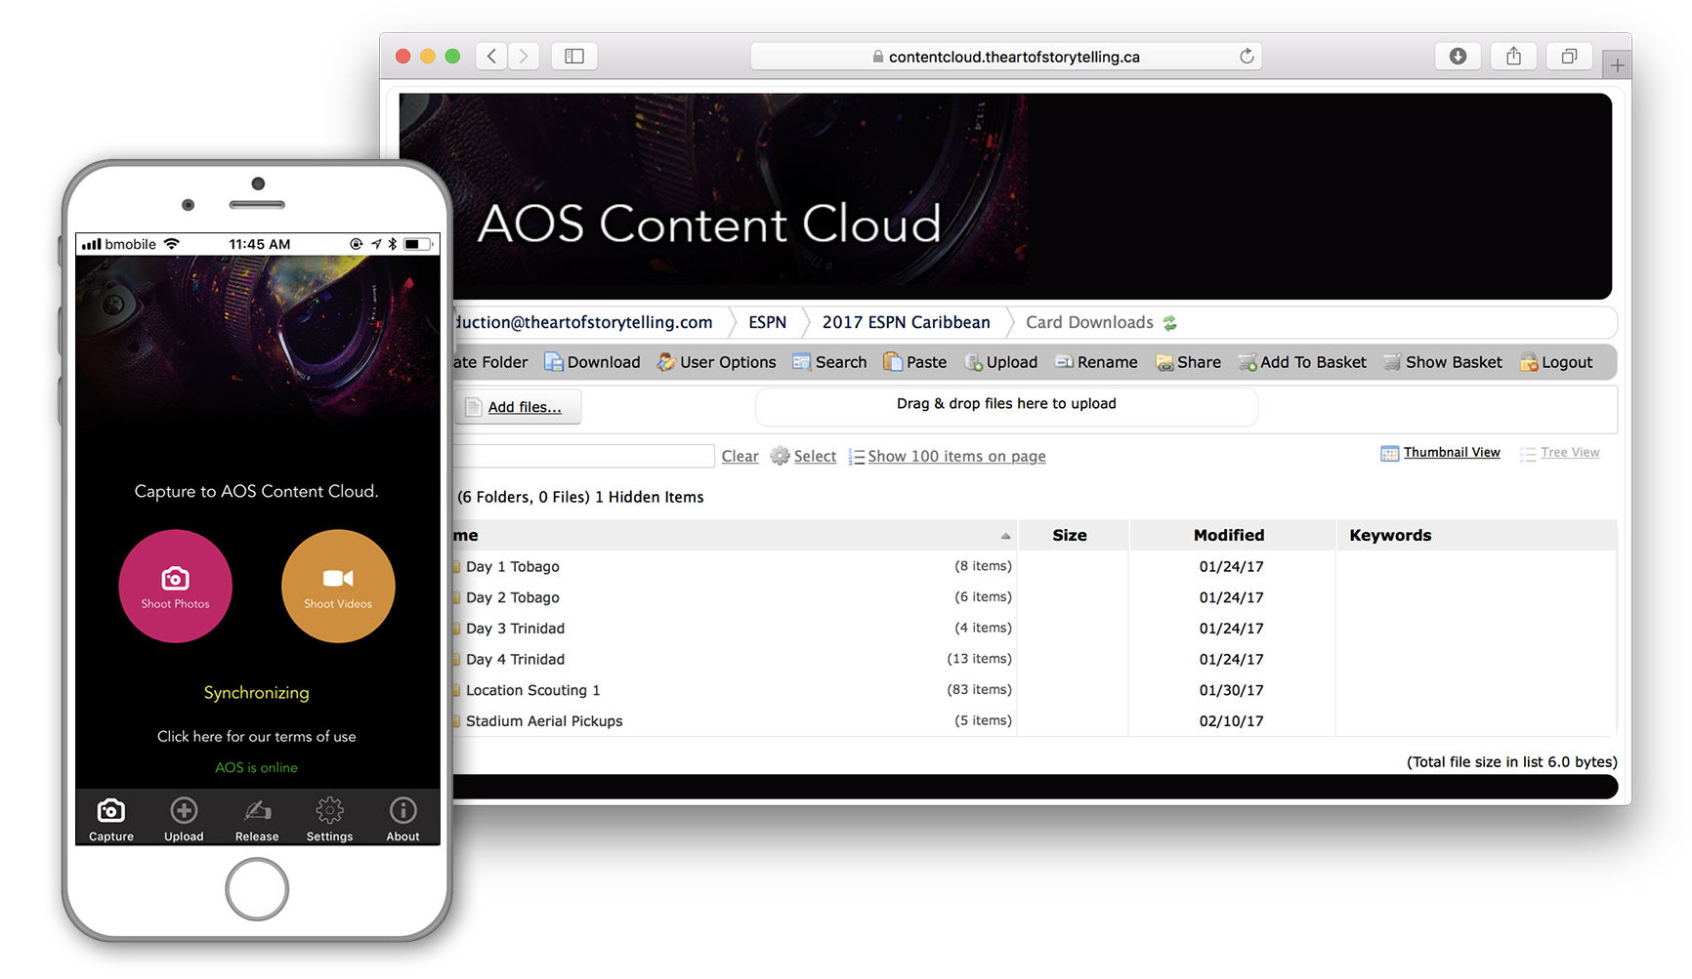Switch to Thumbnail View

(x=1441, y=453)
